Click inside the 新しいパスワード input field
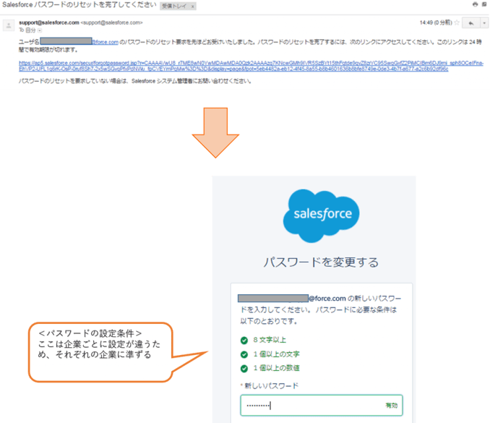 [322, 406]
